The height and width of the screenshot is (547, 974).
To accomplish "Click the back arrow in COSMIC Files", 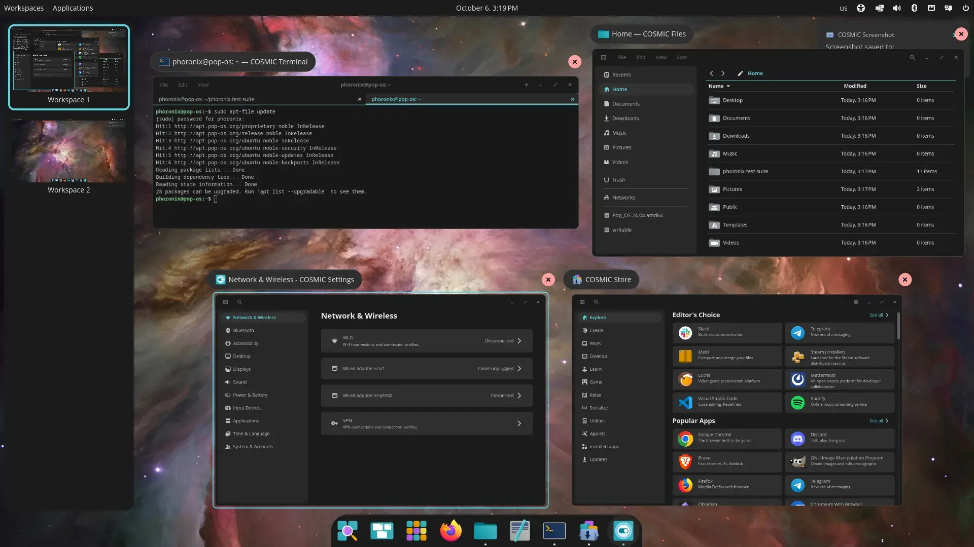I will (x=711, y=73).
